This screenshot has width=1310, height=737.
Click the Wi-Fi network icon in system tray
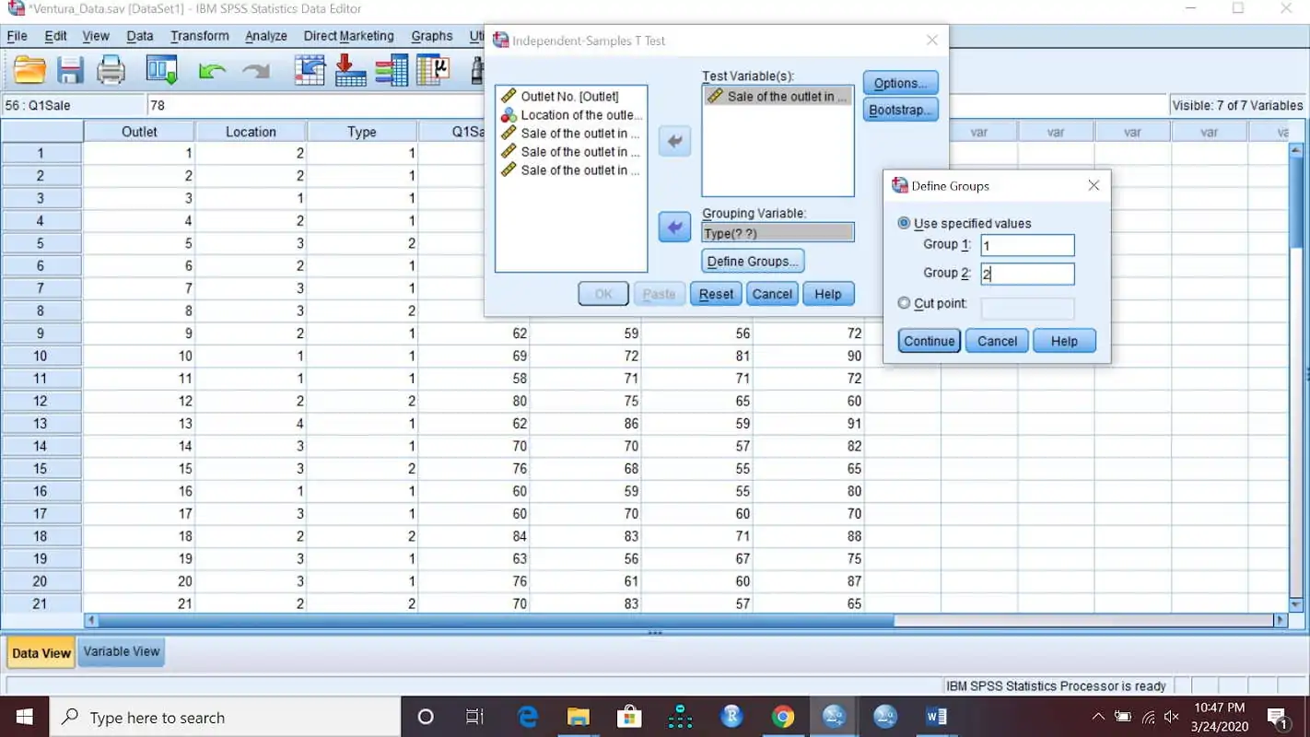click(x=1148, y=717)
